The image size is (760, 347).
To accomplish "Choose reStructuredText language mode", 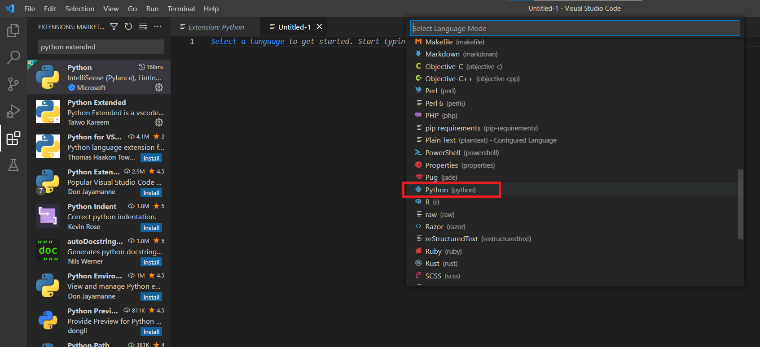I will pyautogui.click(x=575, y=239).
